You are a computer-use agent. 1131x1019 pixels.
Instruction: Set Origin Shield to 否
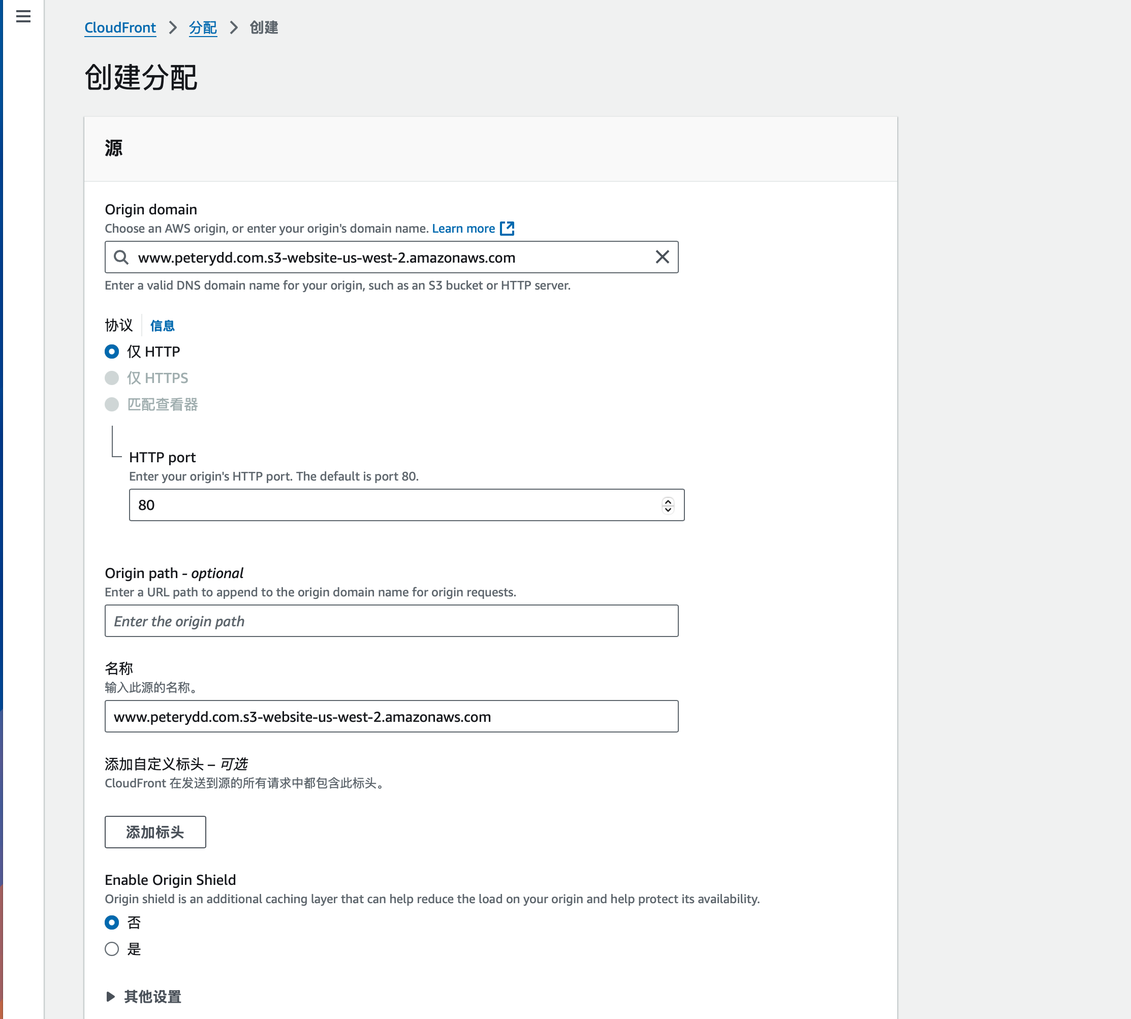112,922
